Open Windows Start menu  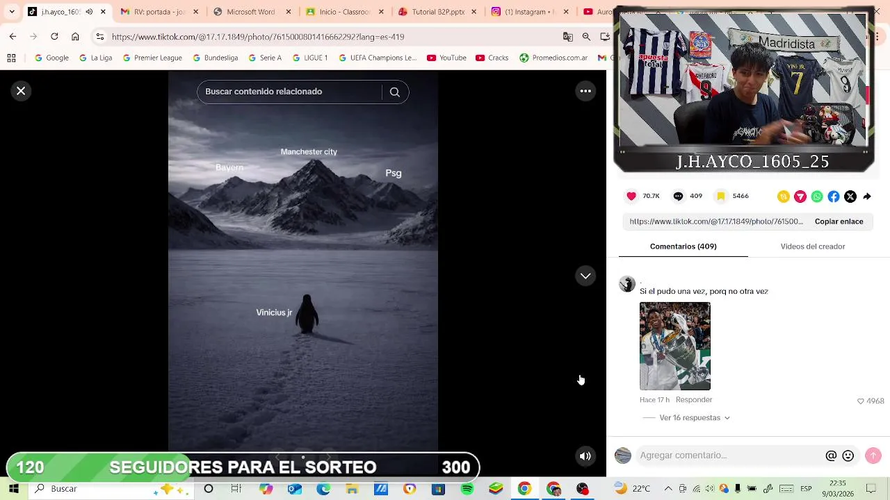coord(14,489)
